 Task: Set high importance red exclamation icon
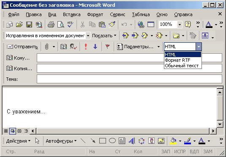pos(86,47)
